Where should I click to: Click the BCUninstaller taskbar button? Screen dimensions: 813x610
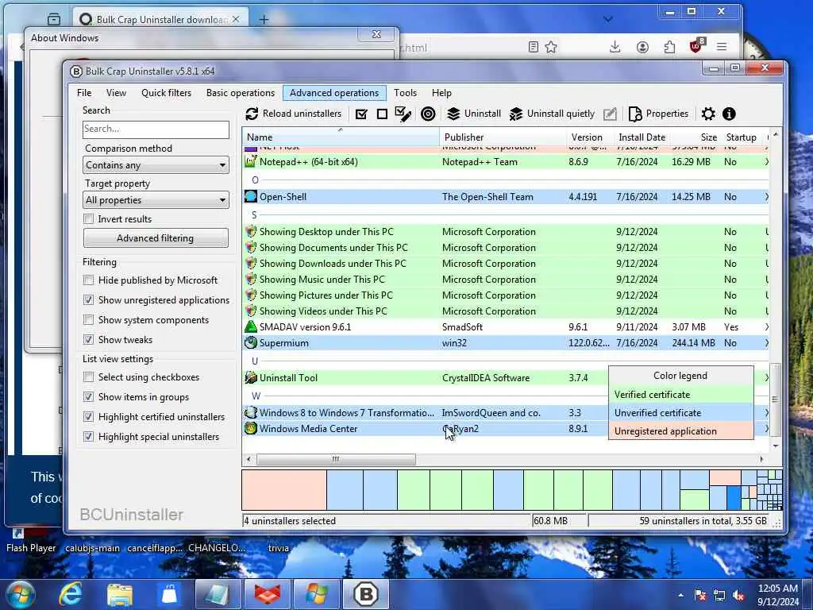[x=365, y=594]
